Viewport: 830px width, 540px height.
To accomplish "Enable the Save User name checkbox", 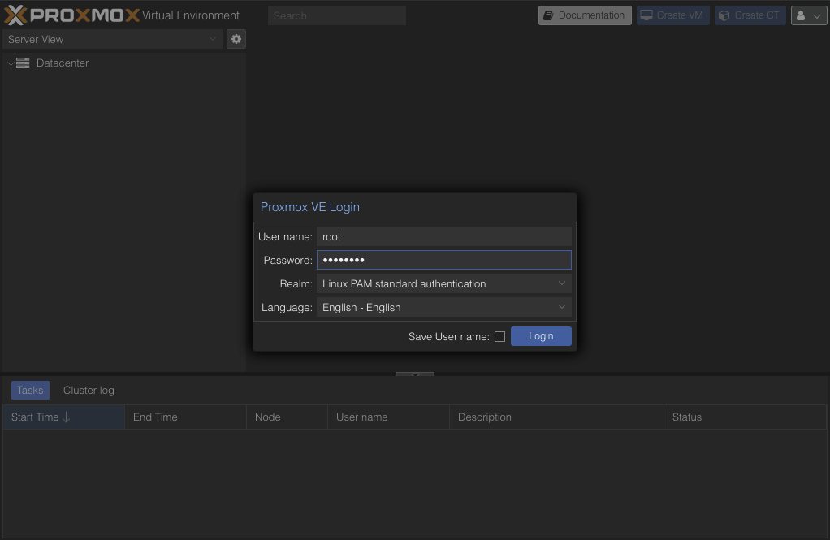I will tap(499, 336).
